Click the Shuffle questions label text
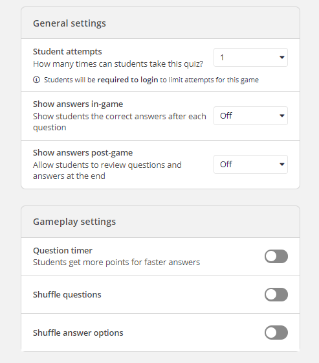Viewport: 319px width, 363px height. click(67, 295)
